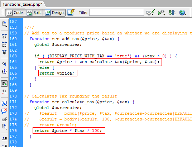The image size is (192, 147).
Task: Open the Open Documents list icon
Action: tap(4, 24)
